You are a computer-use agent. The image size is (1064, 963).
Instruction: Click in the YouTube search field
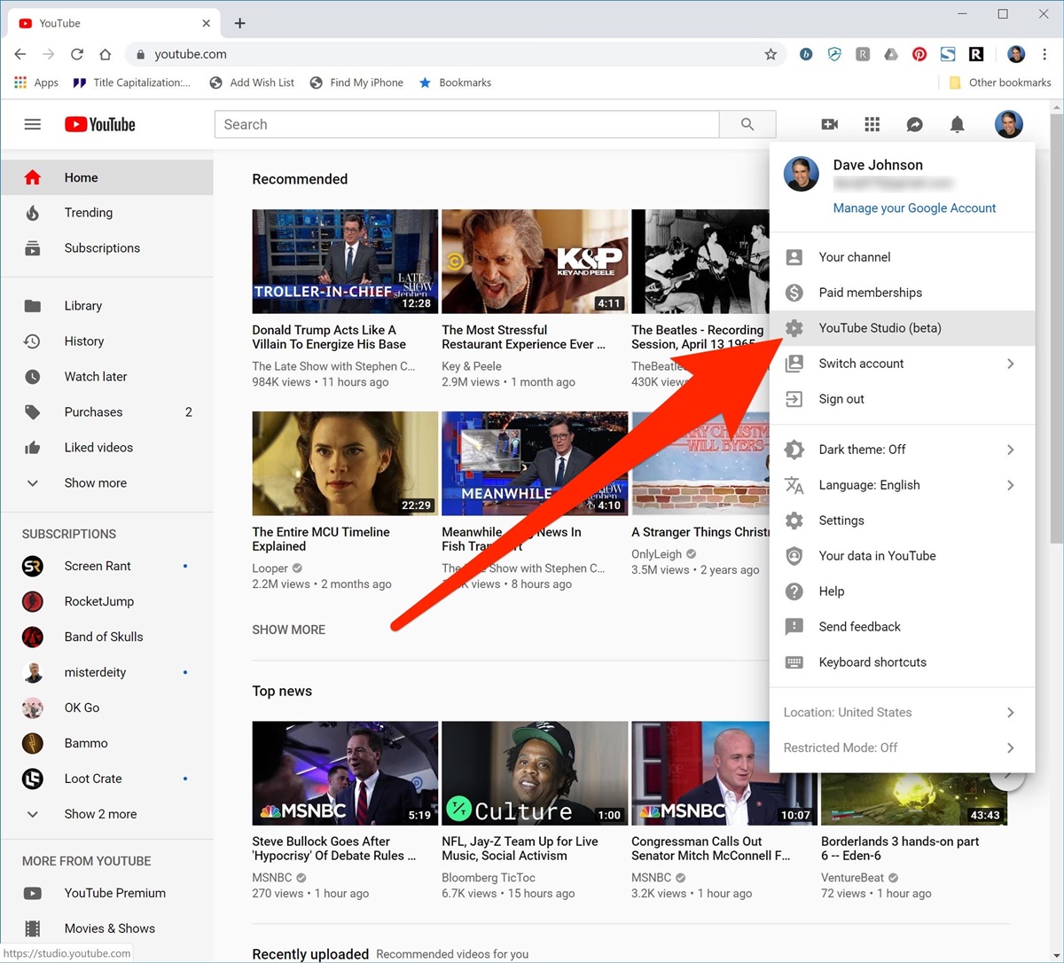[x=466, y=125]
